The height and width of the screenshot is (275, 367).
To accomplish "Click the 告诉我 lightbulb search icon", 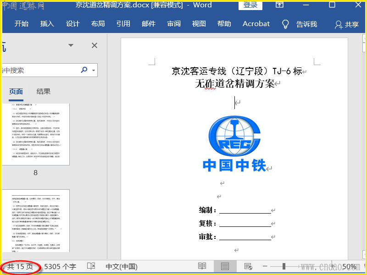I will (x=285, y=24).
